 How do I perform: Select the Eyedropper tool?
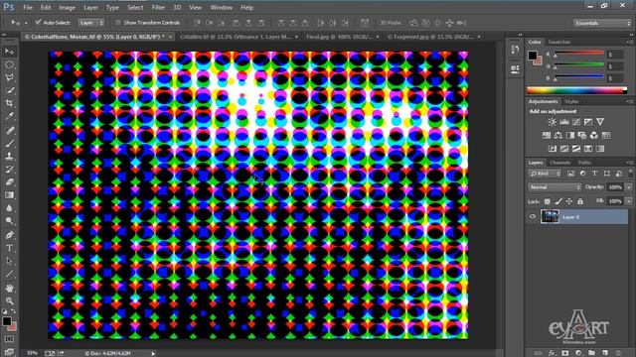9,116
